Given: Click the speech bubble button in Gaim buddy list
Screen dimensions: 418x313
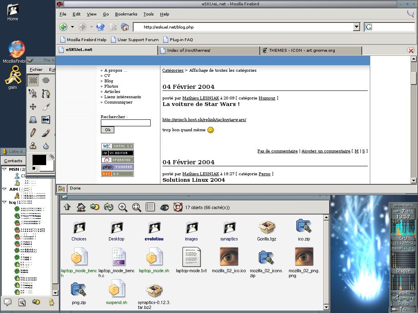Looking at the screenshot, I should click(x=8, y=302).
